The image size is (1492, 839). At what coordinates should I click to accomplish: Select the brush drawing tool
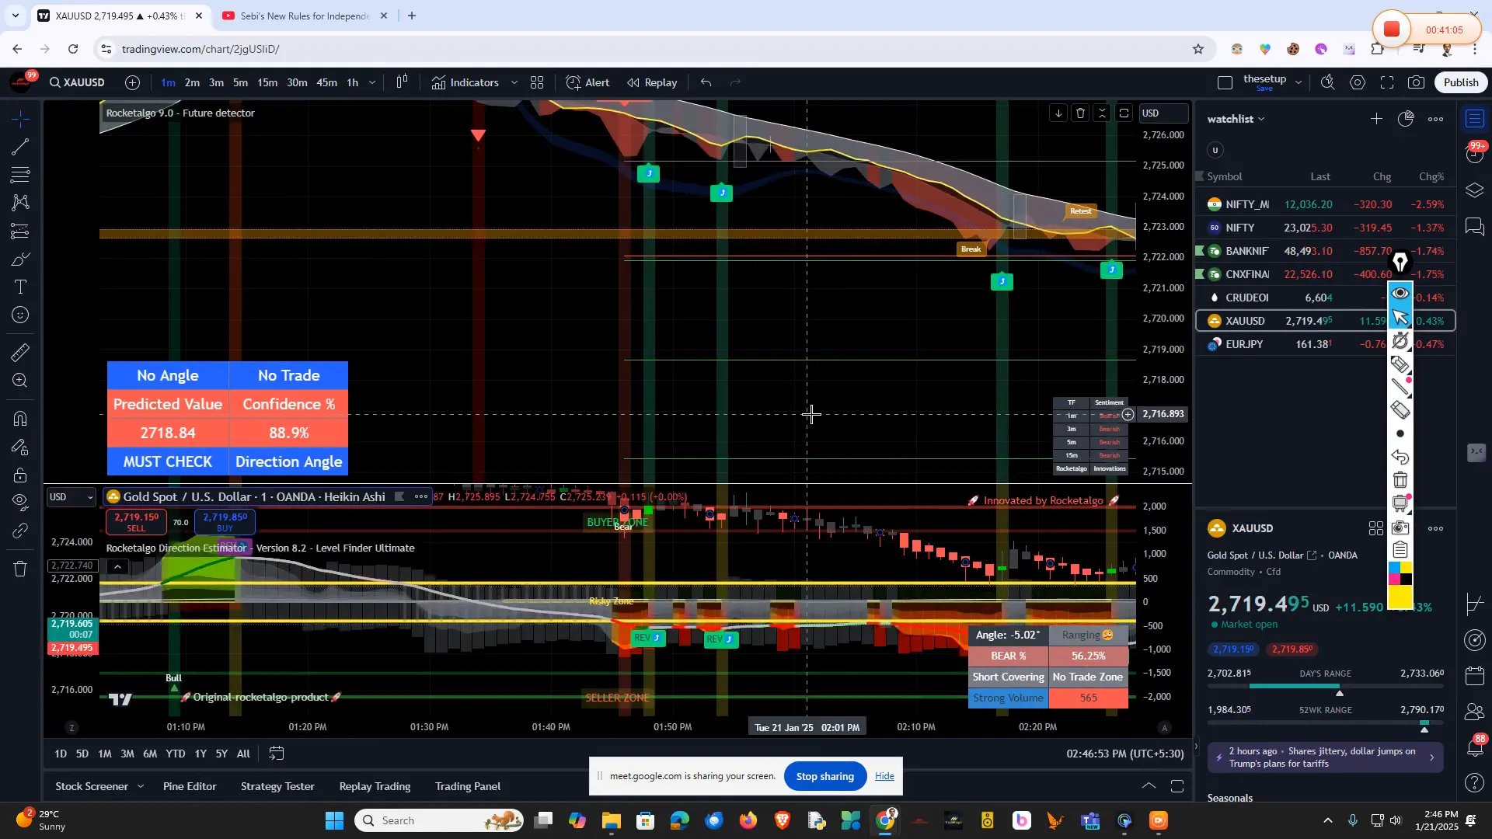[x=21, y=259]
